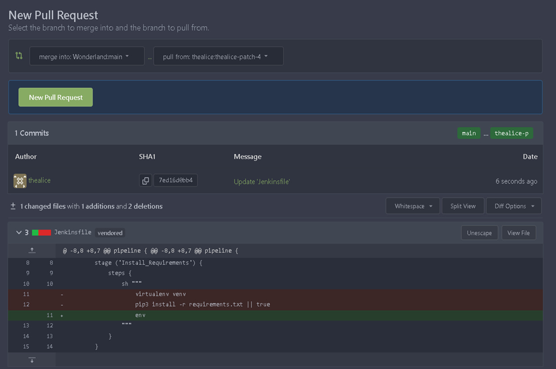Click the '1 Commits' header

[x=32, y=133]
